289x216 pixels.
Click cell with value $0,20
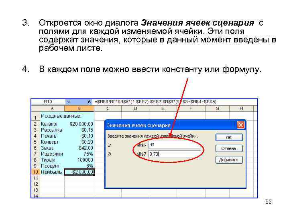pyautogui.click(x=79, y=142)
